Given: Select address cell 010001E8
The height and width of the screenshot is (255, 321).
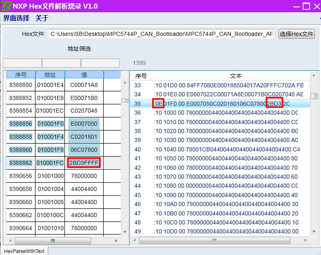Looking at the screenshot, I should point(50,98).
